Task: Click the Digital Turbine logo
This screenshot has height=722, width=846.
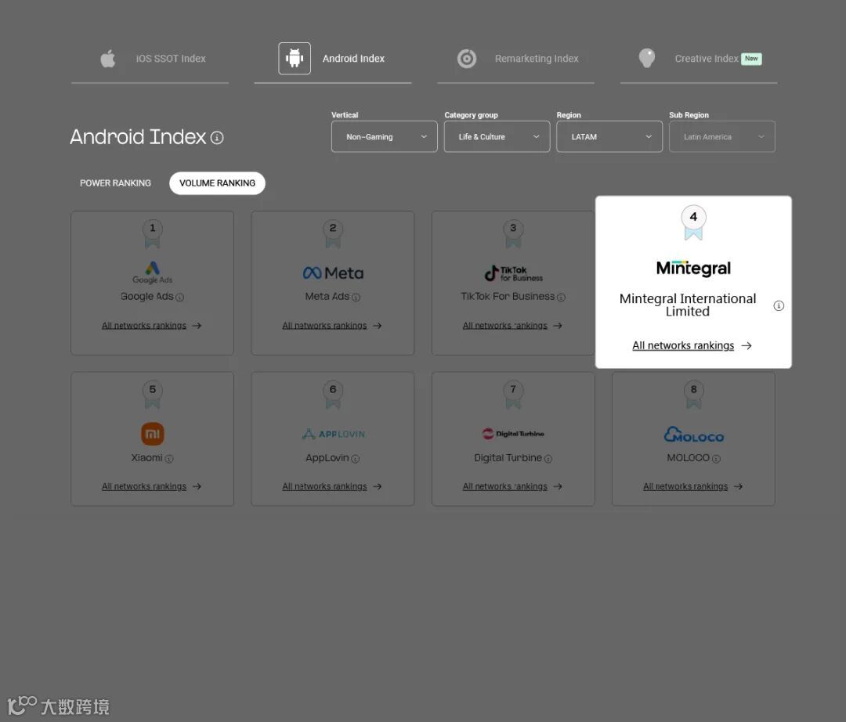Action: tap(513, 434)
